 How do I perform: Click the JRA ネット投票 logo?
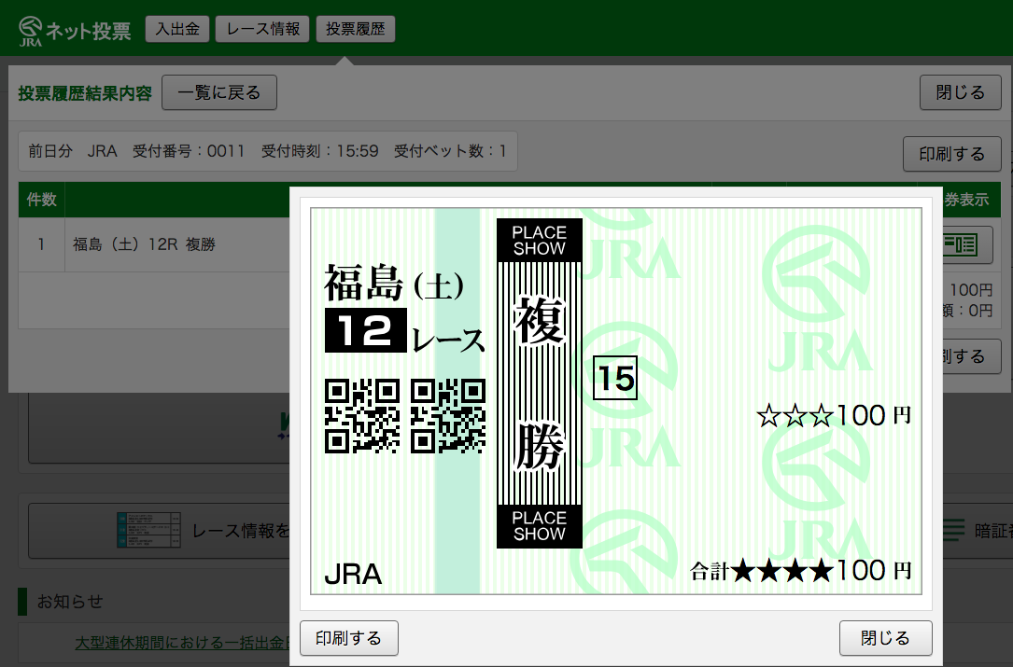point(75,31)
